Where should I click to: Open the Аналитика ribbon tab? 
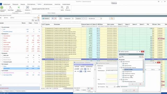57,4
